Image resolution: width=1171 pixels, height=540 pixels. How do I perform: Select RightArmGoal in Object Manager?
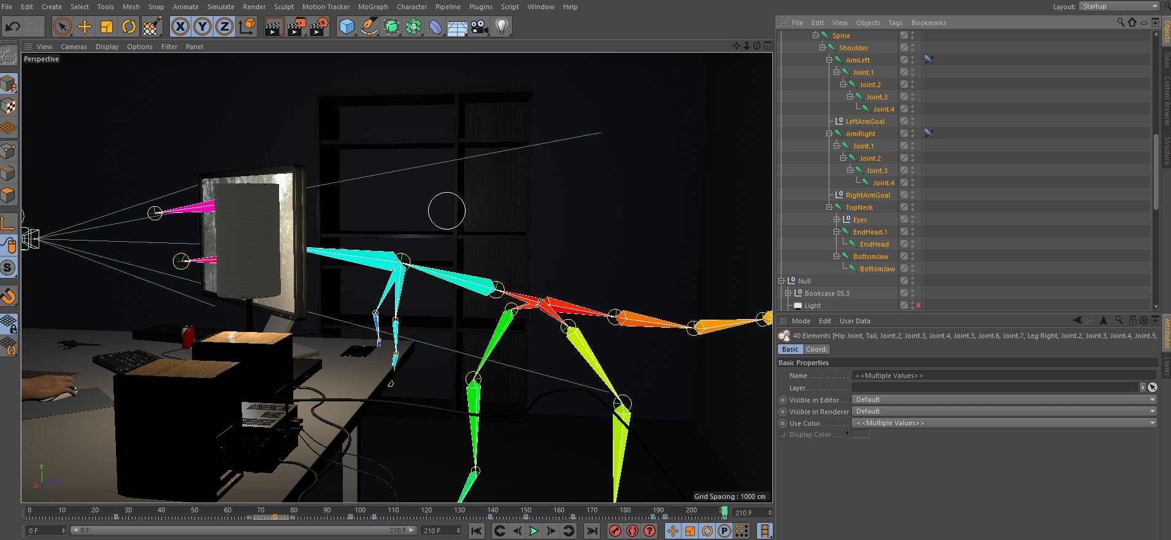click(x=867, y=195)
